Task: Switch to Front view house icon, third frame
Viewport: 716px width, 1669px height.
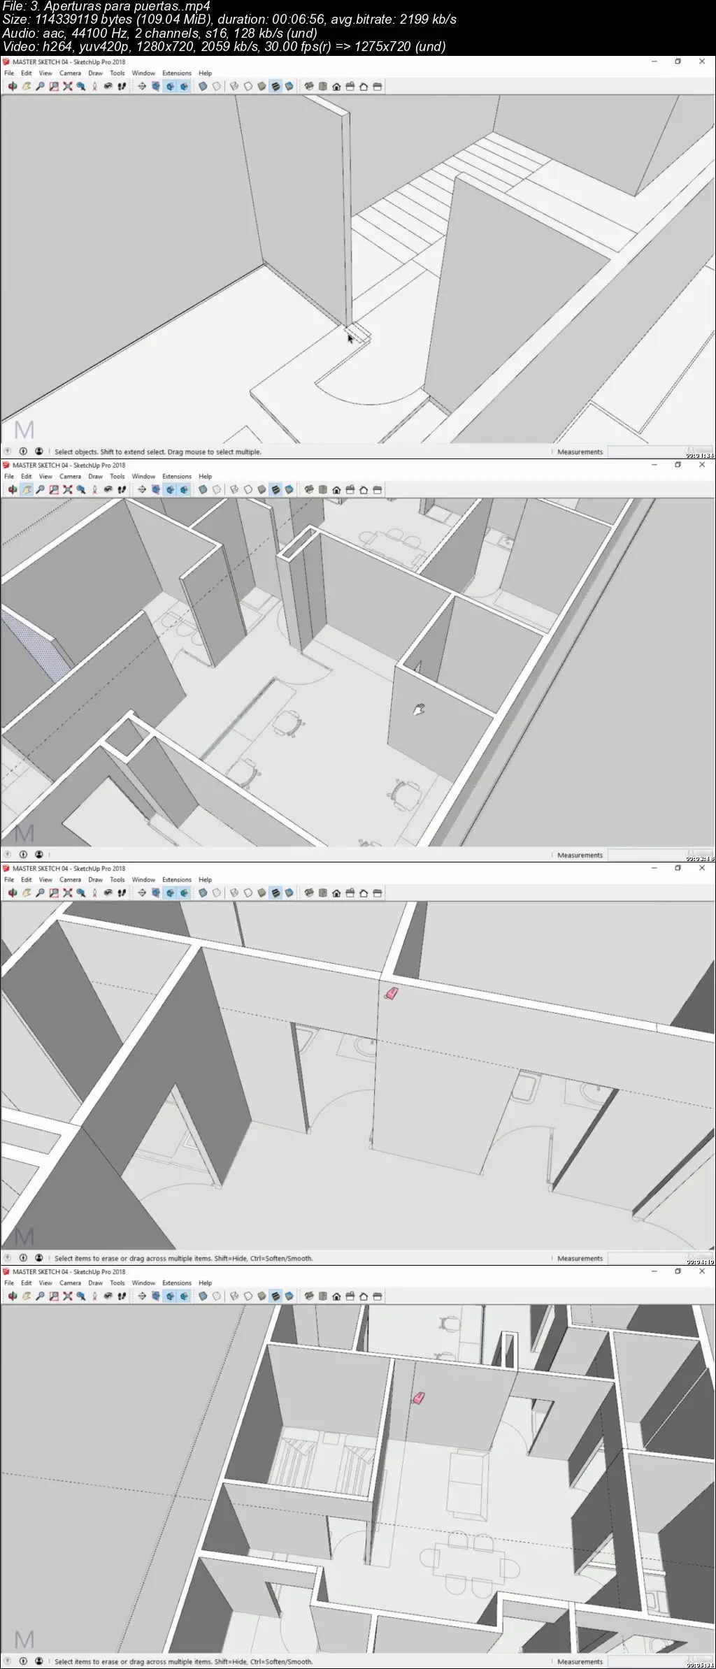Action: 336,893
